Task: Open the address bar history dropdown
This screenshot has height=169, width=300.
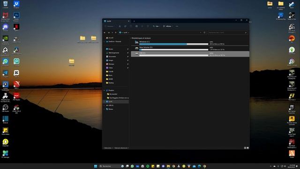Action: point(201,32)
